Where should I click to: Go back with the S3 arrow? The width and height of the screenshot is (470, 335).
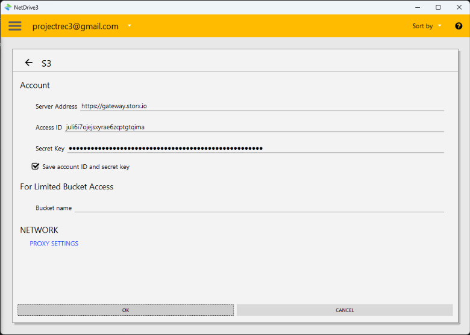coord(29,63)
